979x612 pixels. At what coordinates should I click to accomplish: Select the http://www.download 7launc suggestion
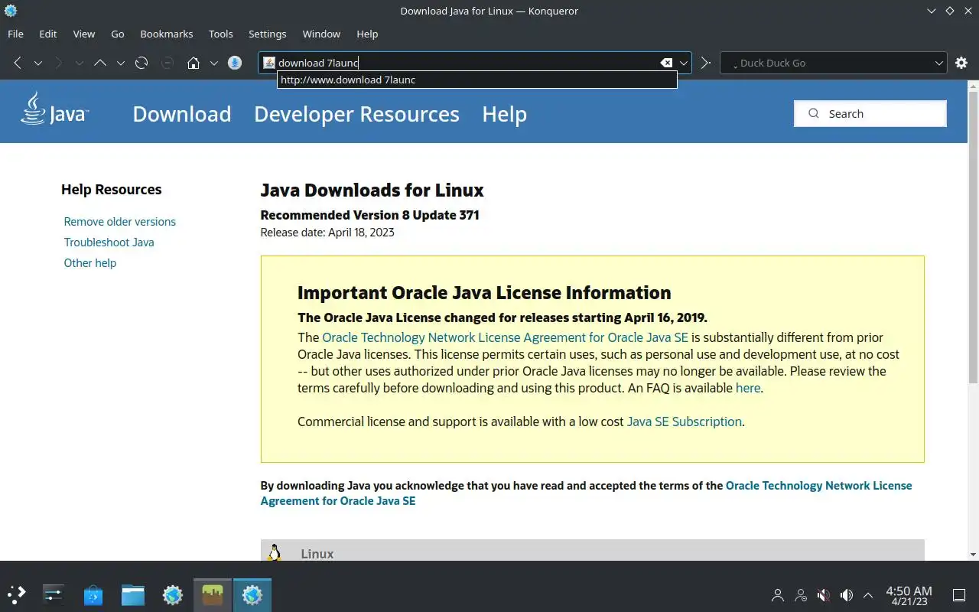pos(477,80)
